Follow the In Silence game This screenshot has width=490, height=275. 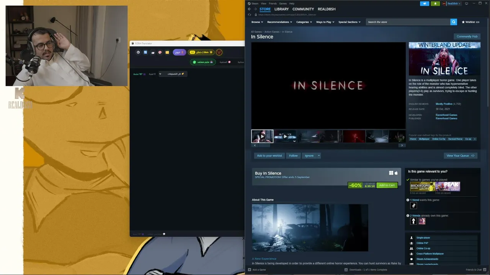coord(293,155)
